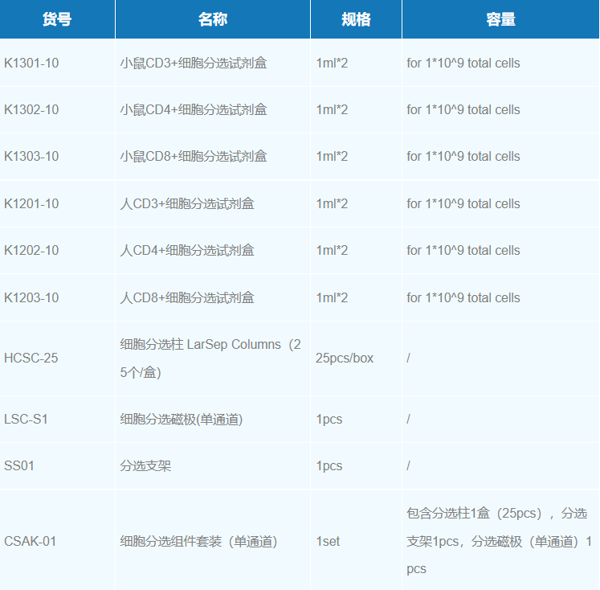The width and height of the screenshot is (600, 590).
Task: Click the 货号 column header
Action: click(57, 19)
